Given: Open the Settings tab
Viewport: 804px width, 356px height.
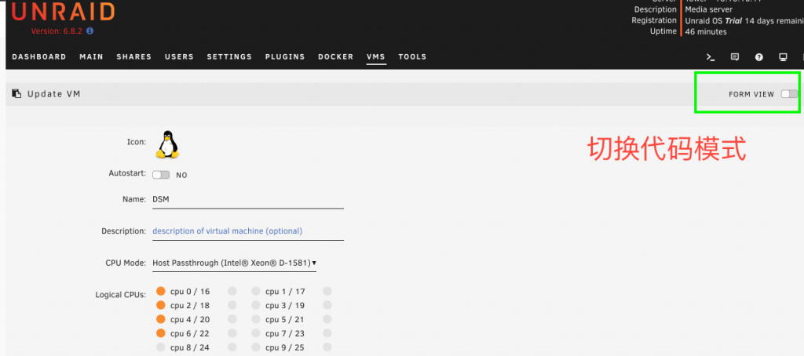Looking at the screenshot, I should (x=229, y=57).
